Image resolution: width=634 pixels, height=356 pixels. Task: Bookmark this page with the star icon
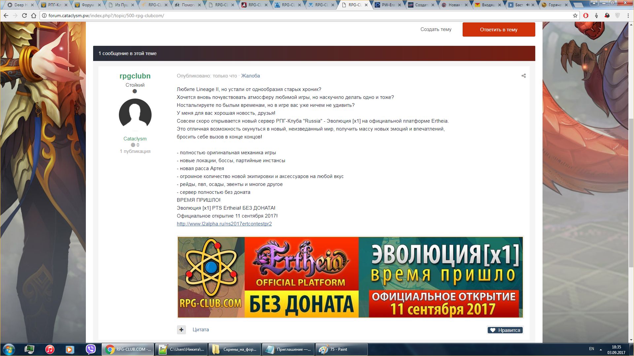(x=575, y=15)
